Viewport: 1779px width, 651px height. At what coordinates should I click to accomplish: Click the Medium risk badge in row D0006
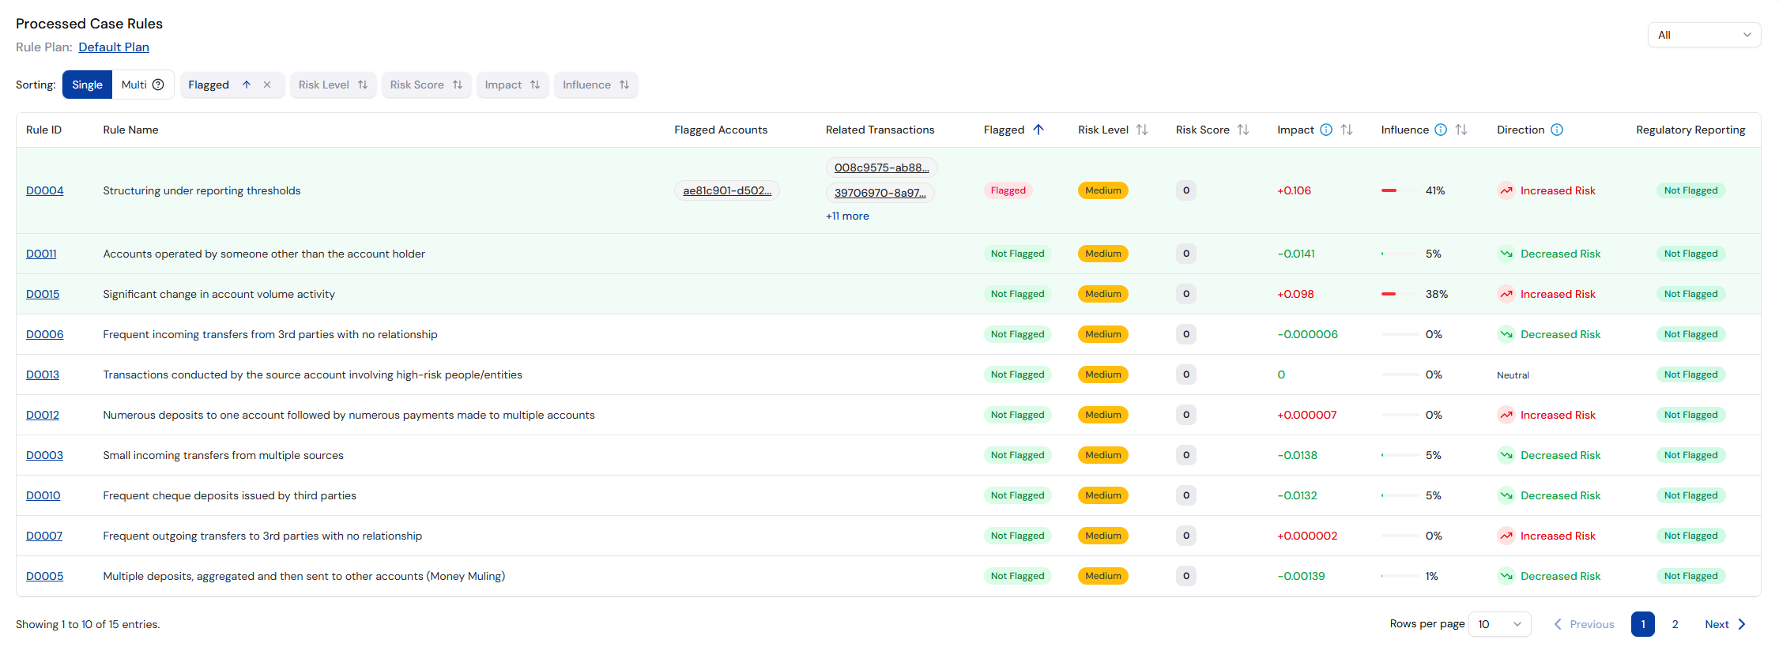point(1103,334)
